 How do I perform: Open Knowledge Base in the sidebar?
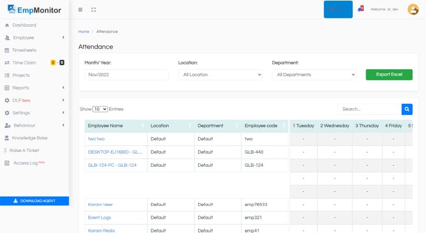(29, 138)
